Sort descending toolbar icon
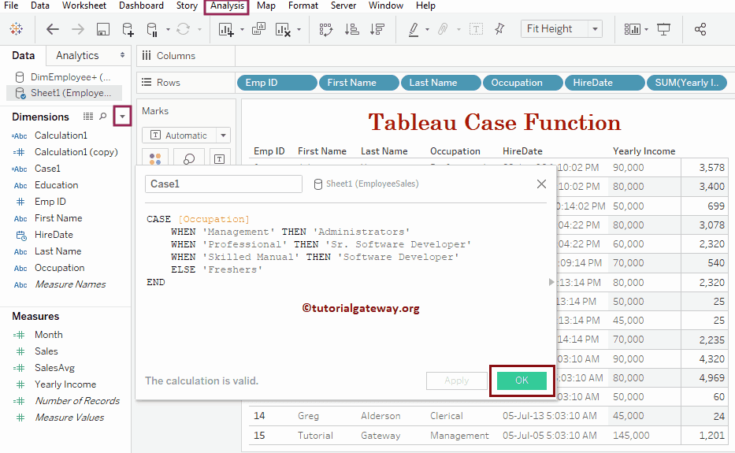 377,30
